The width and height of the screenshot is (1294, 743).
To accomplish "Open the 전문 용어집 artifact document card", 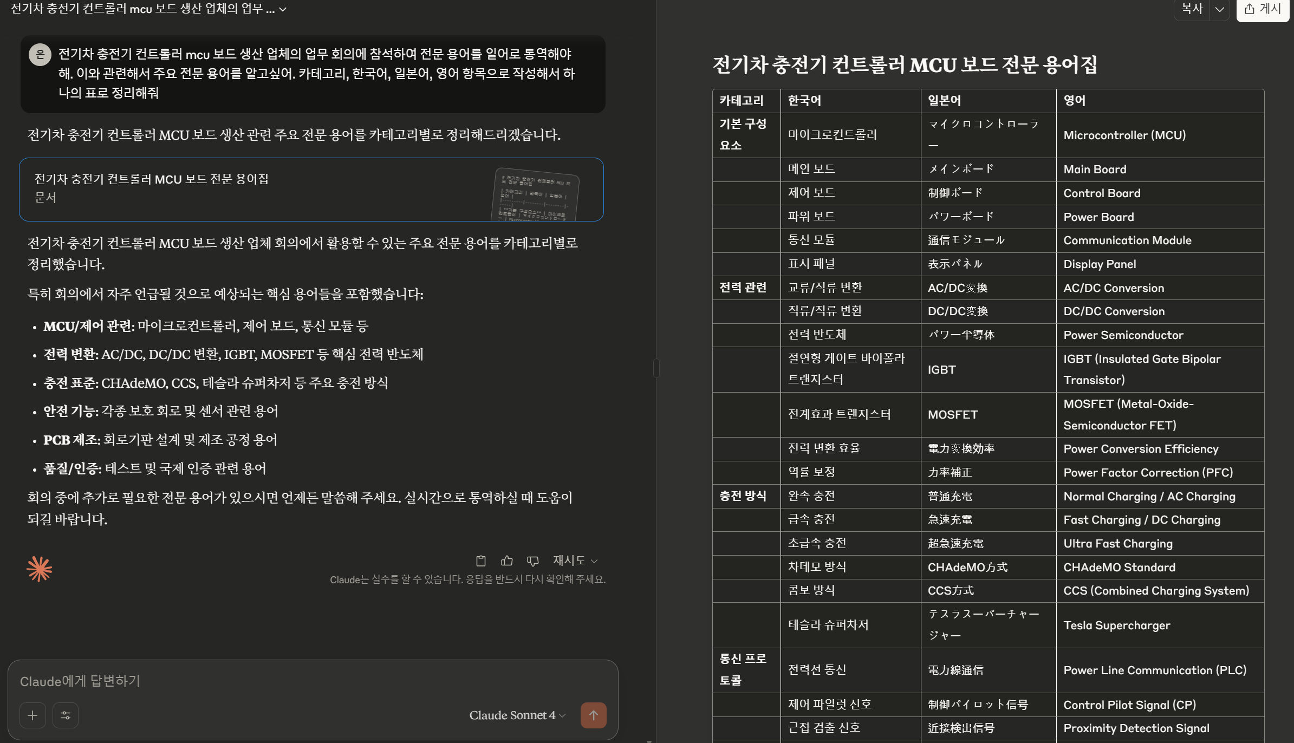I will point(311,189).
